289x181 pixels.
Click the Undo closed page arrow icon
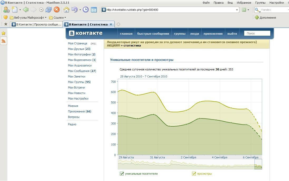tap(75, 9)
